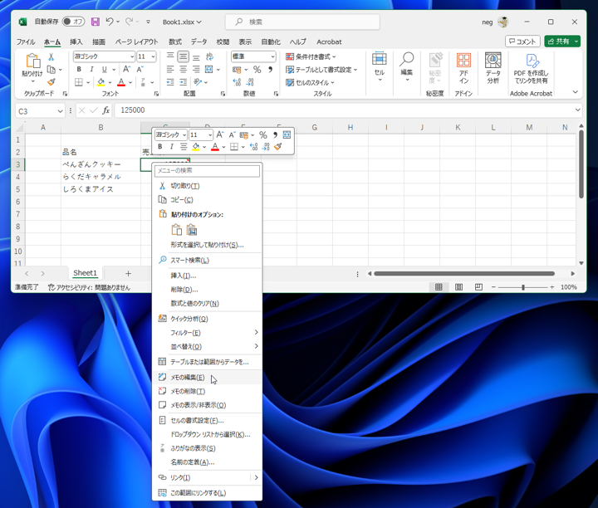This screenshot has height=508, width=598.
Task: Open conditional formatting dropdown
Action: tap(311, 56)
